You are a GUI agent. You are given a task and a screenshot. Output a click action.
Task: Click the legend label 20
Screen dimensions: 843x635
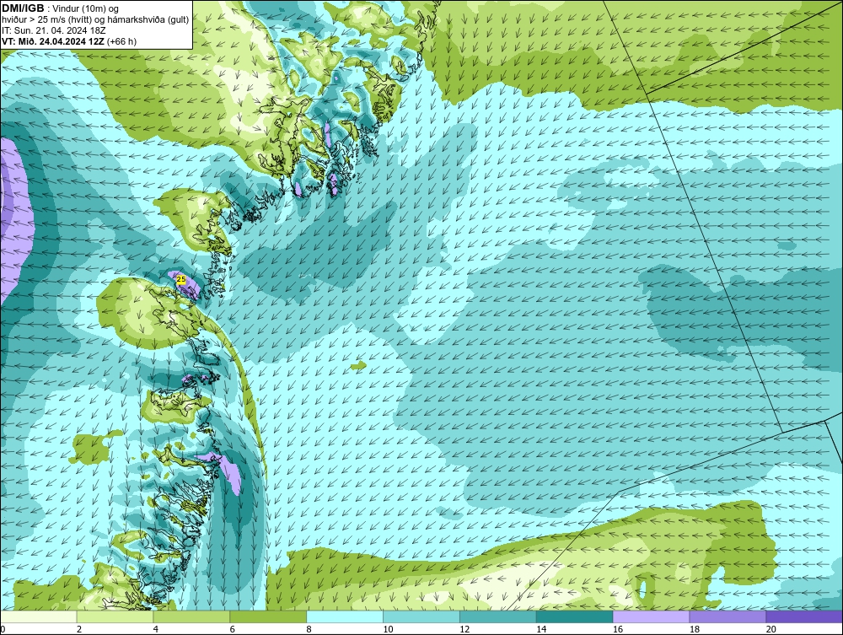click(x=771, y=629)
